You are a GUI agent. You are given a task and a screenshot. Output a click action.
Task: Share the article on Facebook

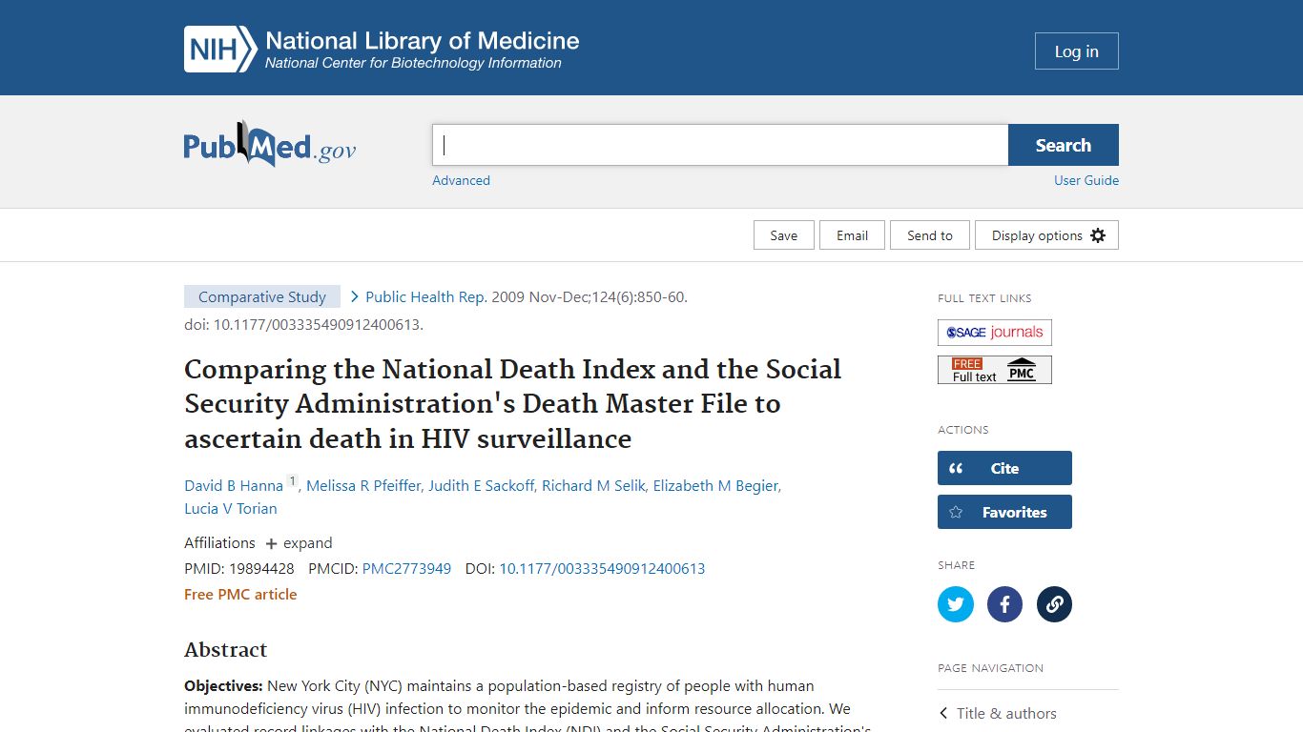click(1004, 604)
